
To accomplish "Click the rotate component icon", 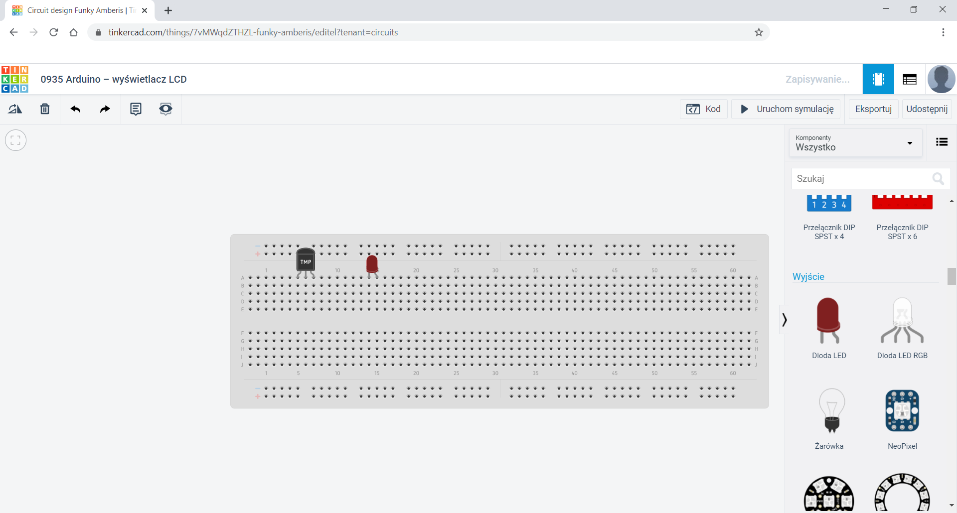I will [15, 109].
